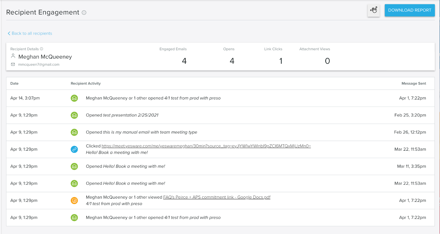This screenshot has height=234, width=440.
Task: Click envelope icon next to mmcqueen7@gmail.com
Action: (x=13, y=64)
